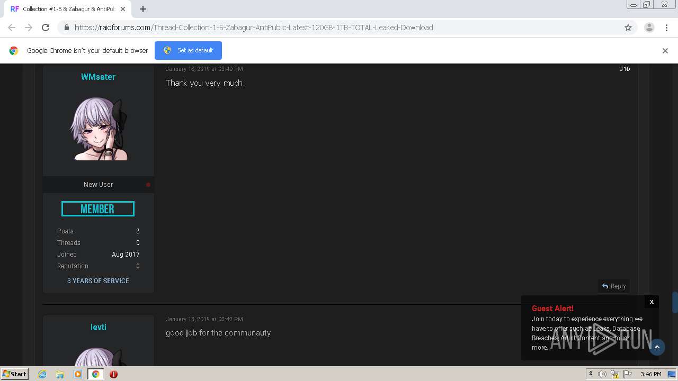Open the Windows Start menu
The width and height of the screenshot is (678, 381).
coord(14,374)
